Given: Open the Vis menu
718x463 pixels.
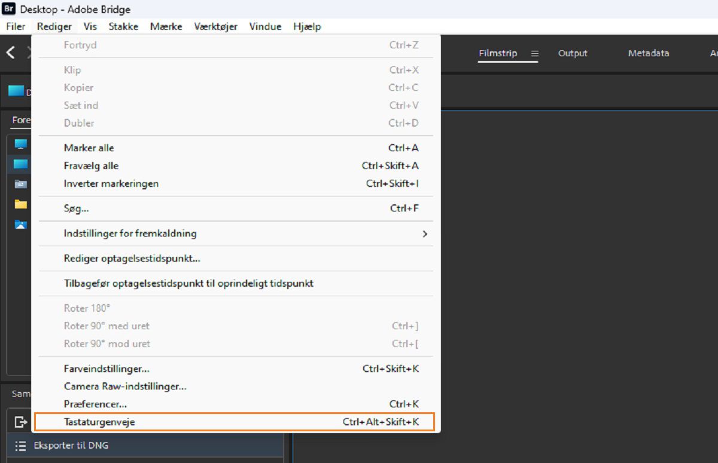Looking at the screenshot, I should (90, 26).
